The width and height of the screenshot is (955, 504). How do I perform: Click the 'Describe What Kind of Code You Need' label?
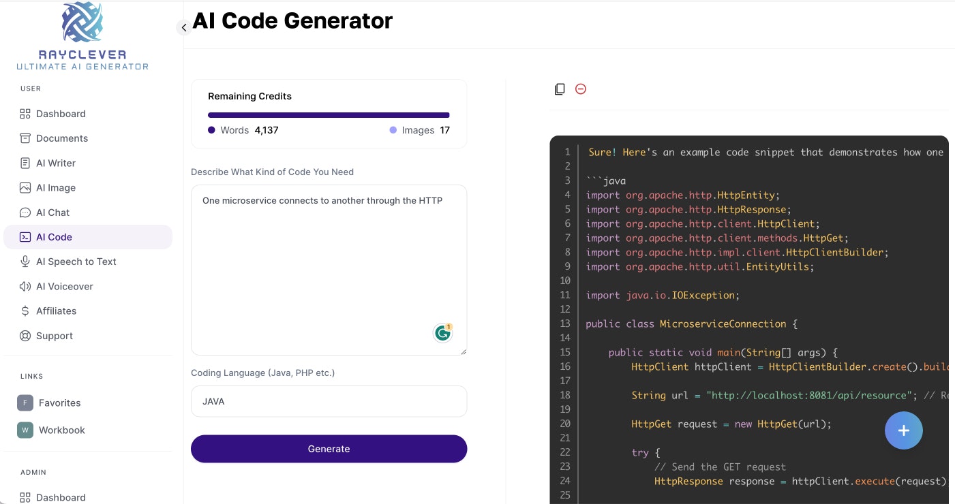tap(272, 172)
